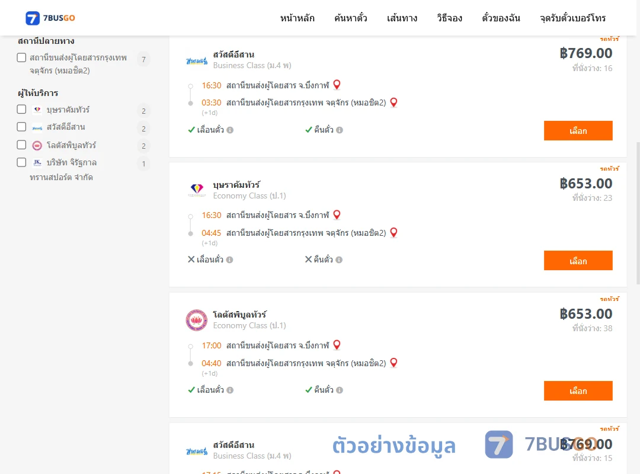Viewport: 640px width, 474px height.
Task: Click the page vertical scrollbar
Action: [x=638, y=212]
